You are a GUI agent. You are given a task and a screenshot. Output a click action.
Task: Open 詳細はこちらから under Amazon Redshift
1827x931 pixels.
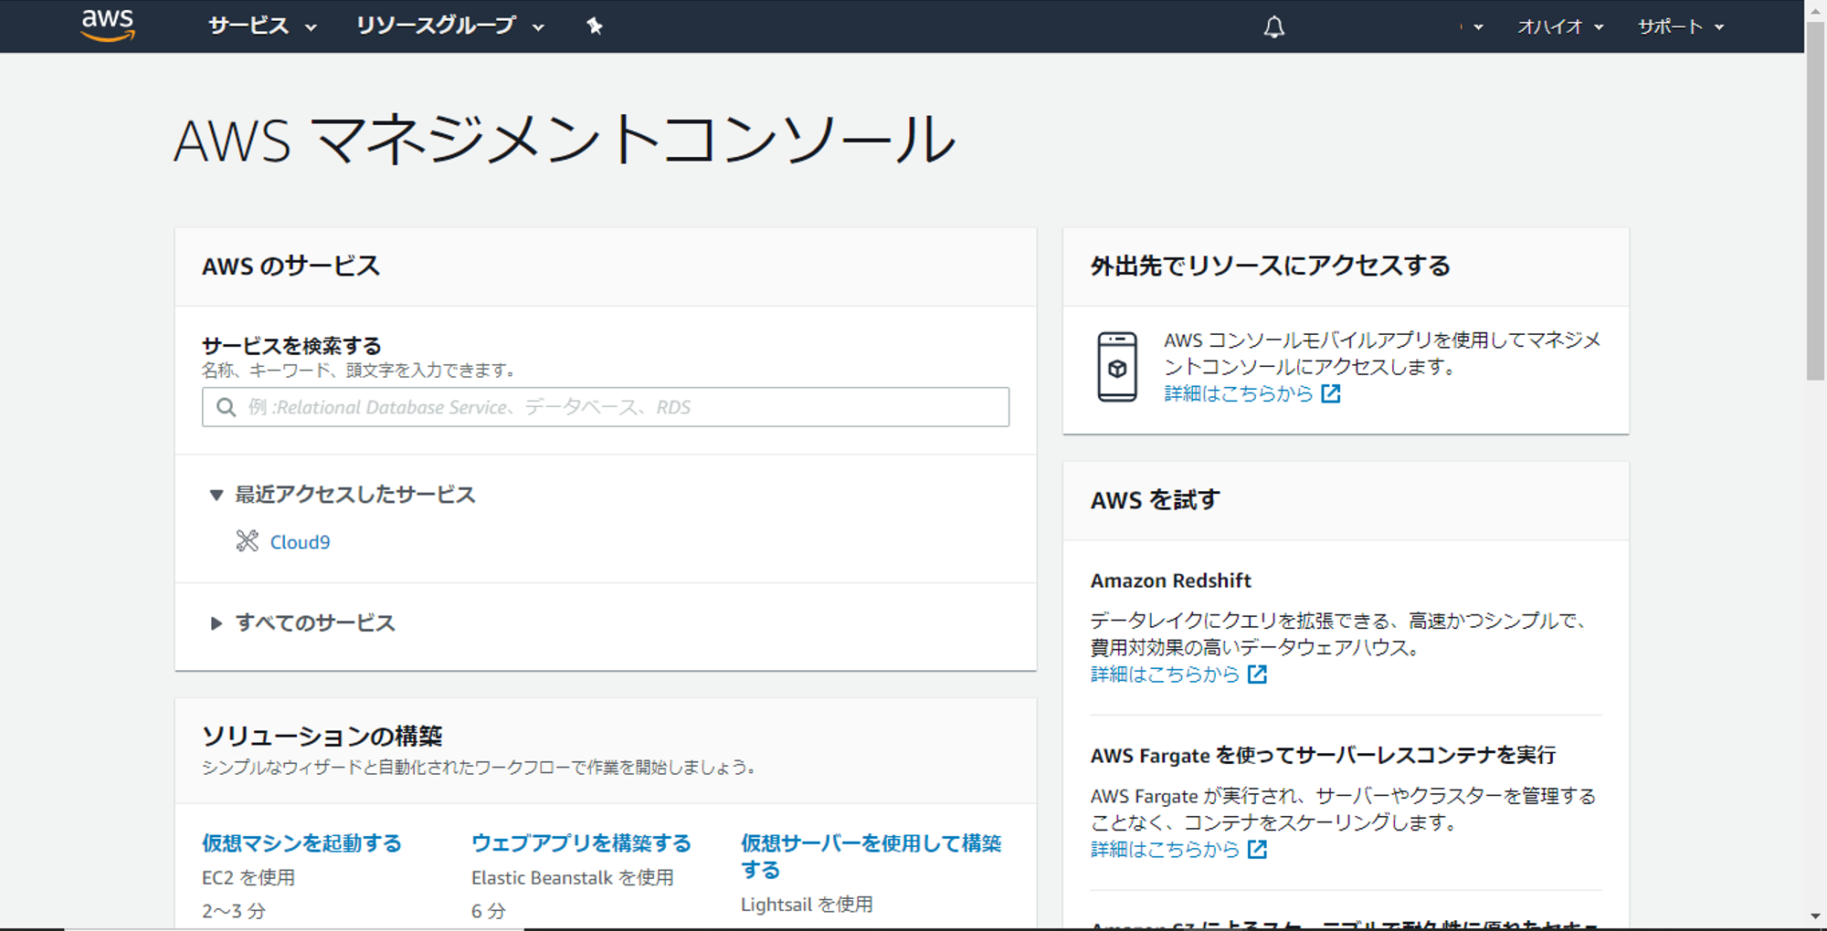[x=1165, y=675]
